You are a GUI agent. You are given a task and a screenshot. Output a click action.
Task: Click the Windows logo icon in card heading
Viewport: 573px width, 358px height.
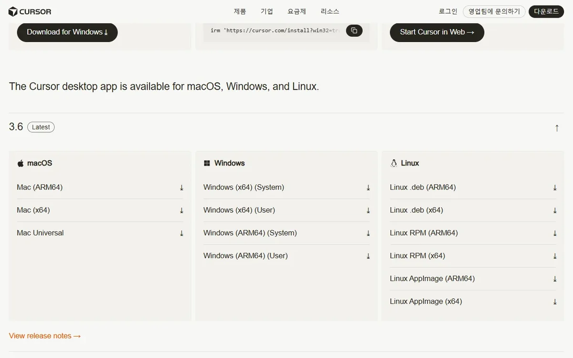point(207,163)
